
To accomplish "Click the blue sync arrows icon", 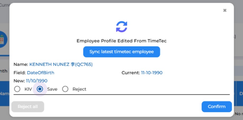I will point(122,27).
